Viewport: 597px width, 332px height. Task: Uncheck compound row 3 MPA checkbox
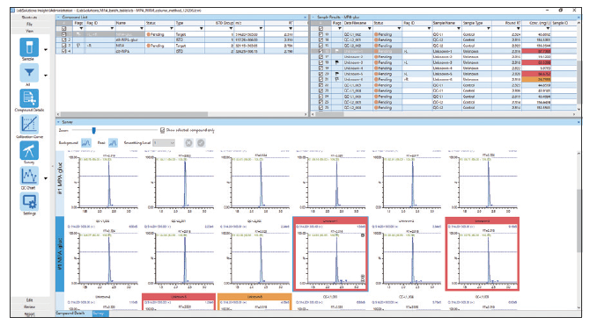click(x=63, y=45)
